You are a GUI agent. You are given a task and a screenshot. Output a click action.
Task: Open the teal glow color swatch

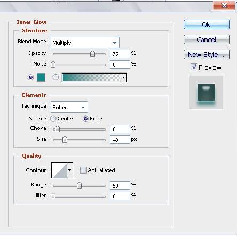point(41,77)
